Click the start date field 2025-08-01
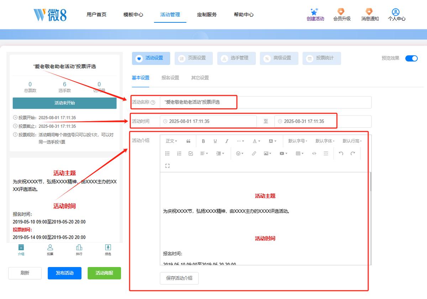Image resolution: width=427 pixels, height=299 pixels. pos(208,121)
